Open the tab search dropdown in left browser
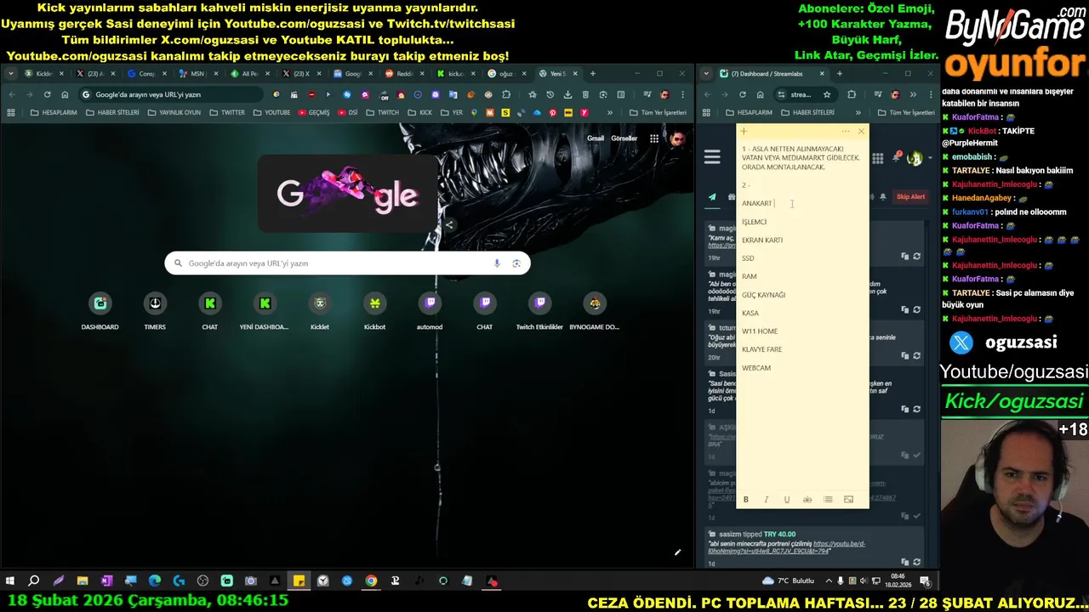The height and width of the screenshot is (612, 1089). [11, 74]
